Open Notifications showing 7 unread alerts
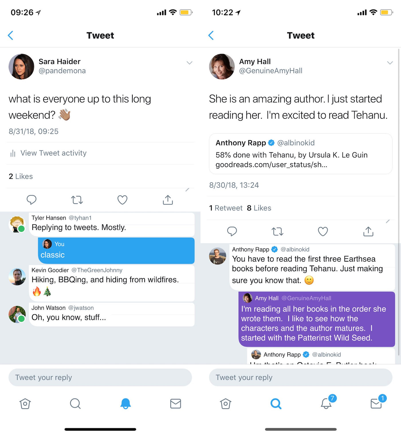Image resolution: width=401 pixels, height=435 pixels. point(327,404)
